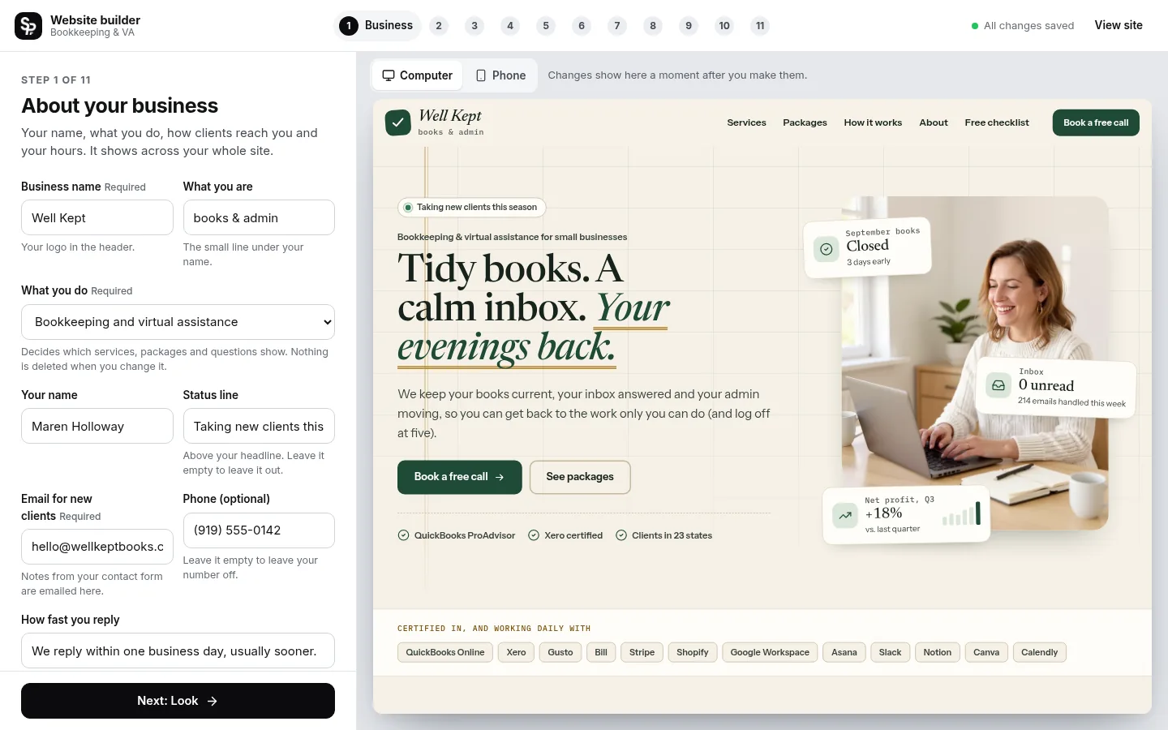
Task: Switch preview to Computer
Action: coord(418,75)
